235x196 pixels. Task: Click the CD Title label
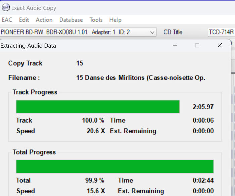(x=173, y=32)
